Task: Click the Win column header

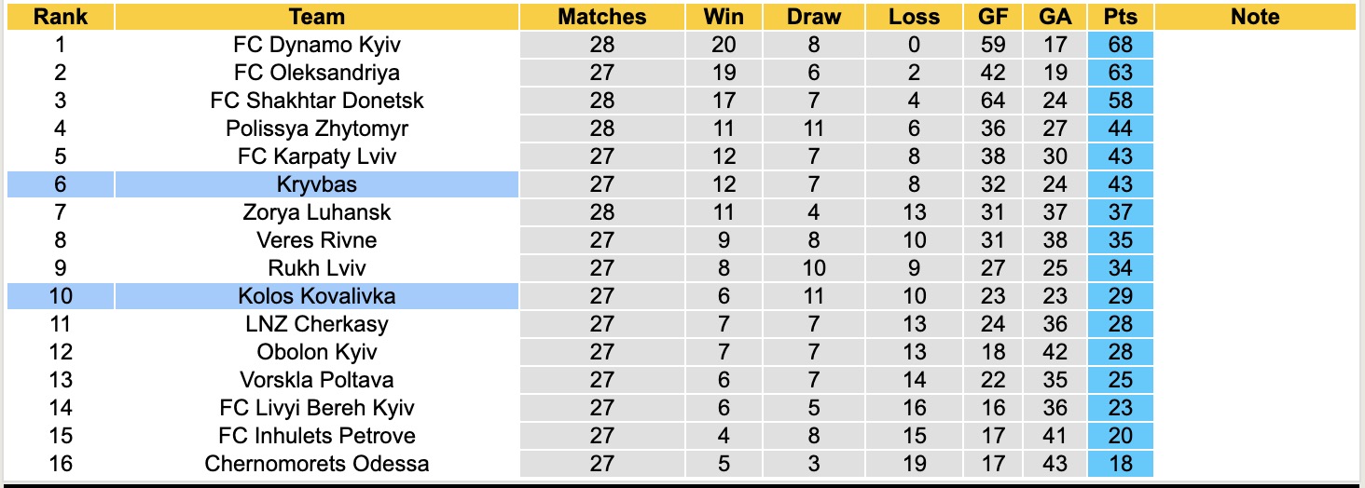Action: (724, 17)
